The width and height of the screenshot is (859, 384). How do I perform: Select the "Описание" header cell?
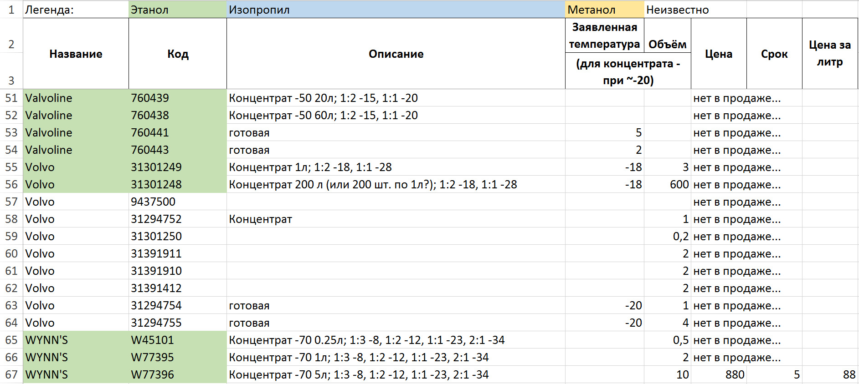tap(396, 54)
